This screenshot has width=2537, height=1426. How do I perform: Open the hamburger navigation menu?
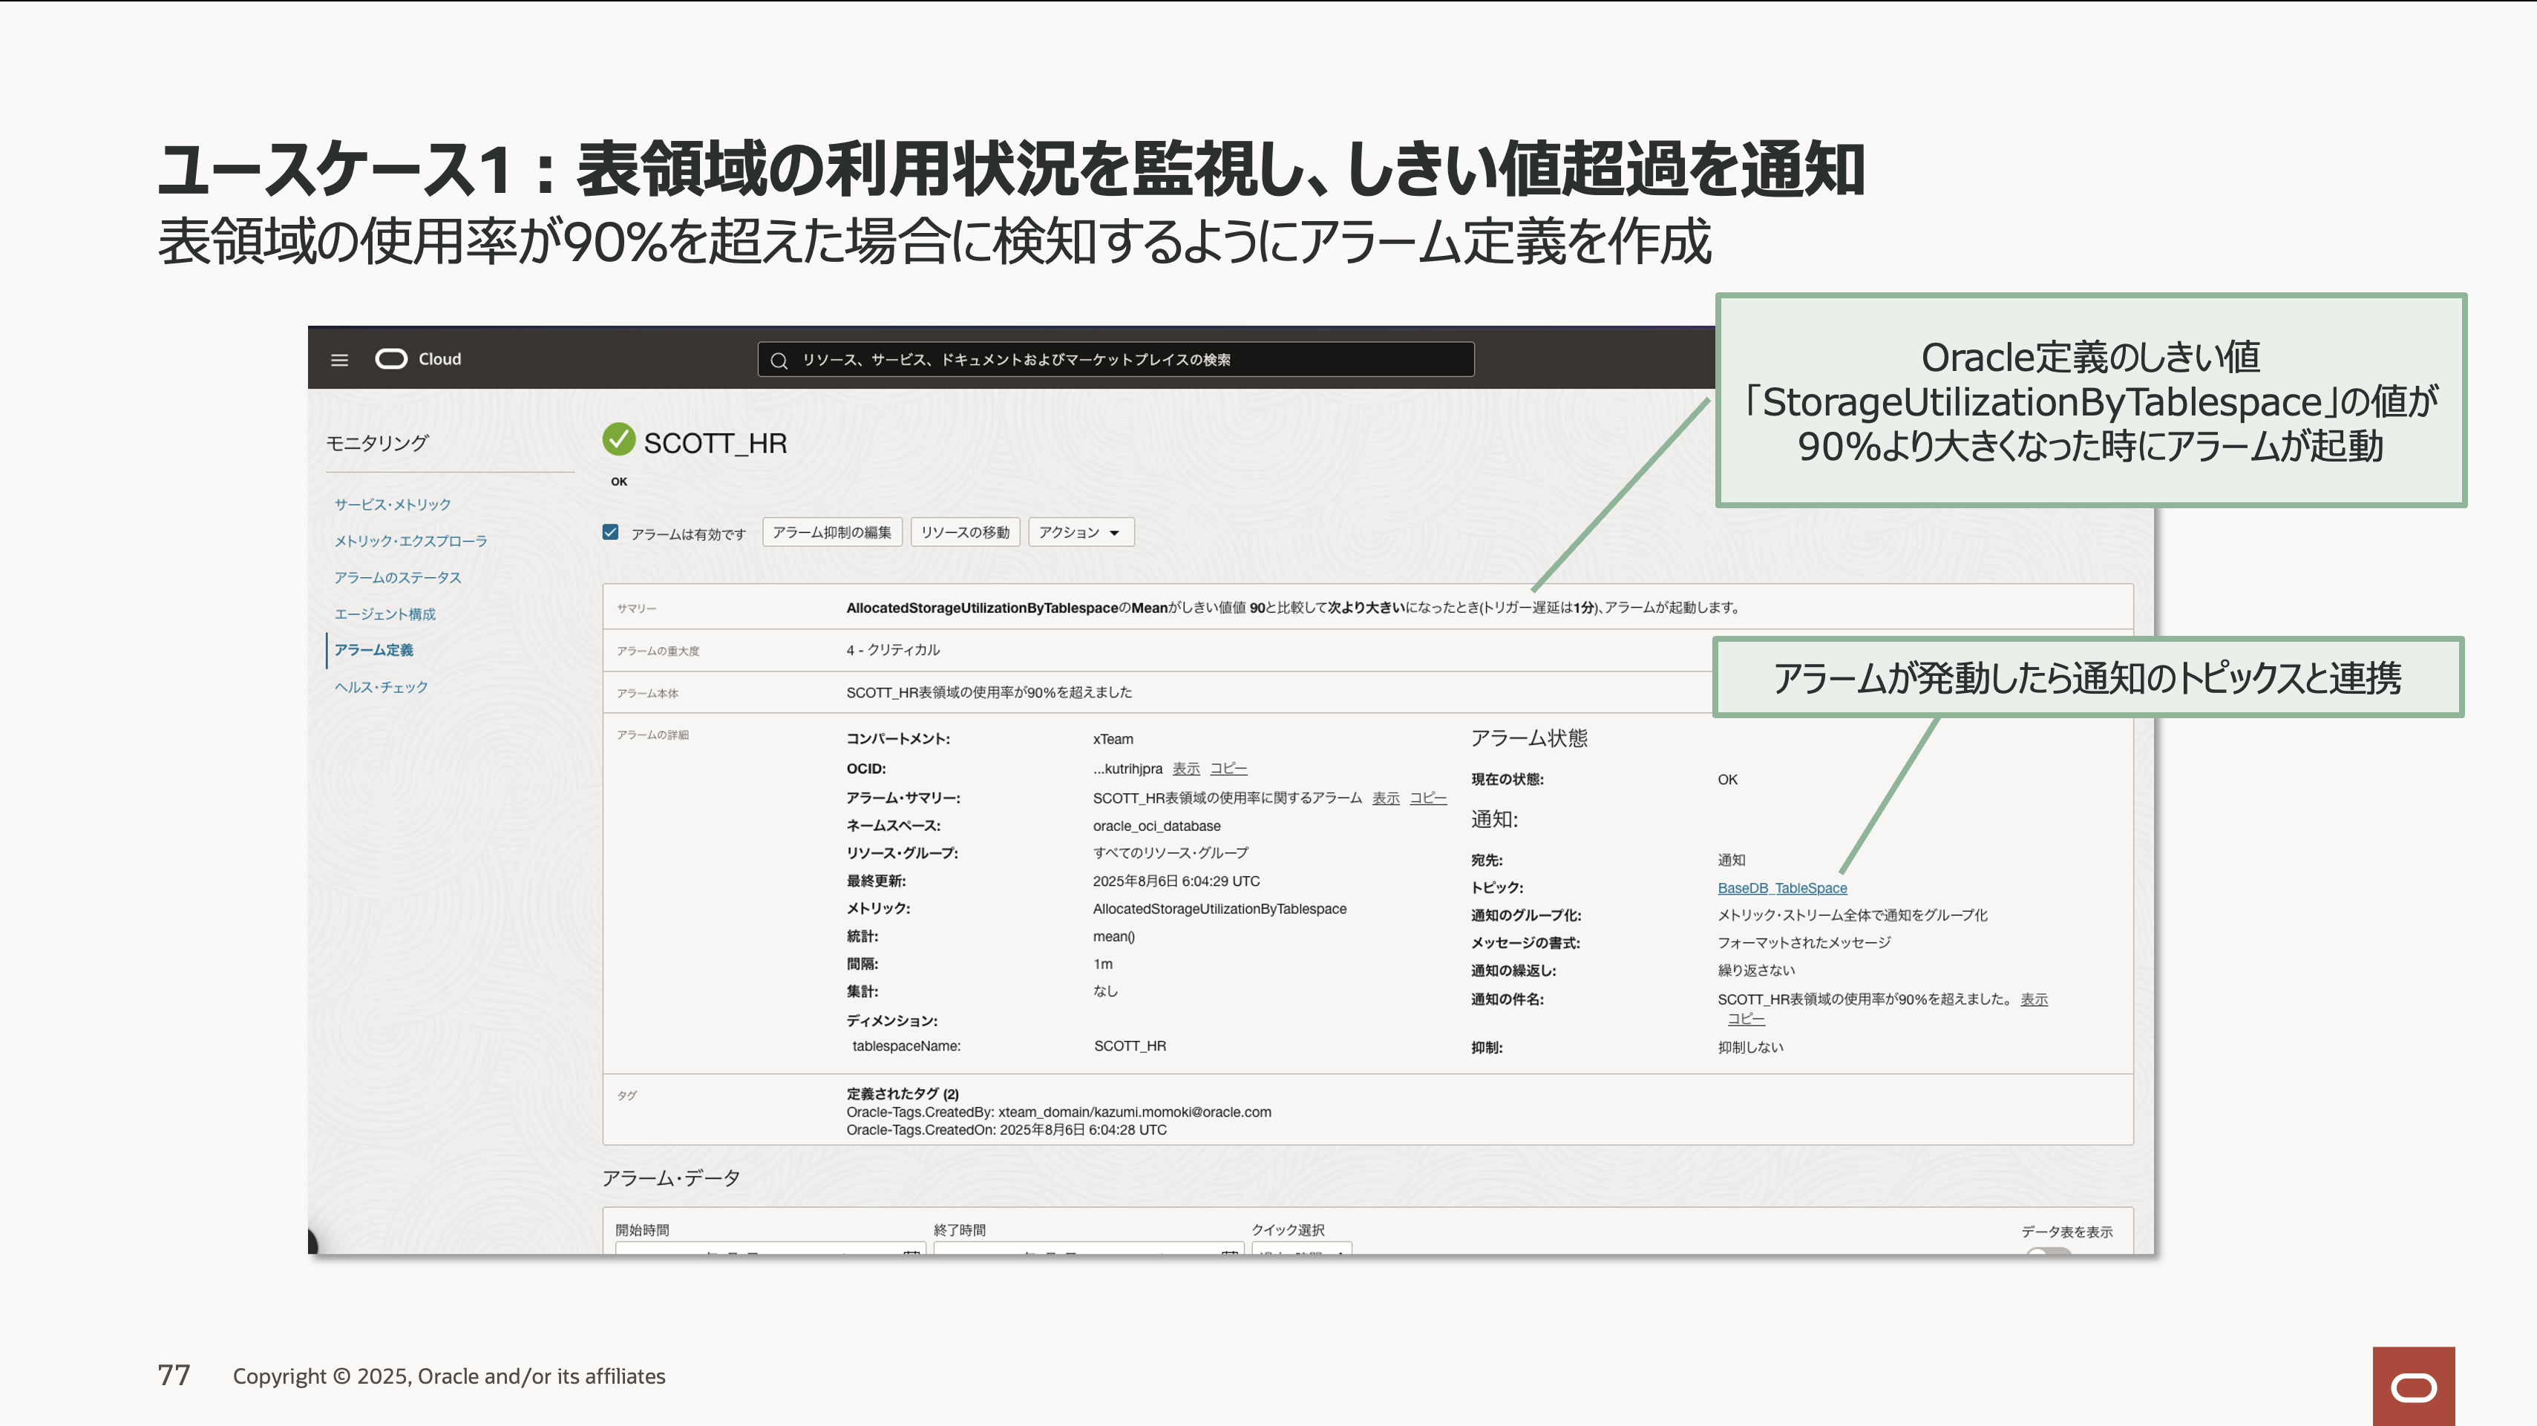338,360
